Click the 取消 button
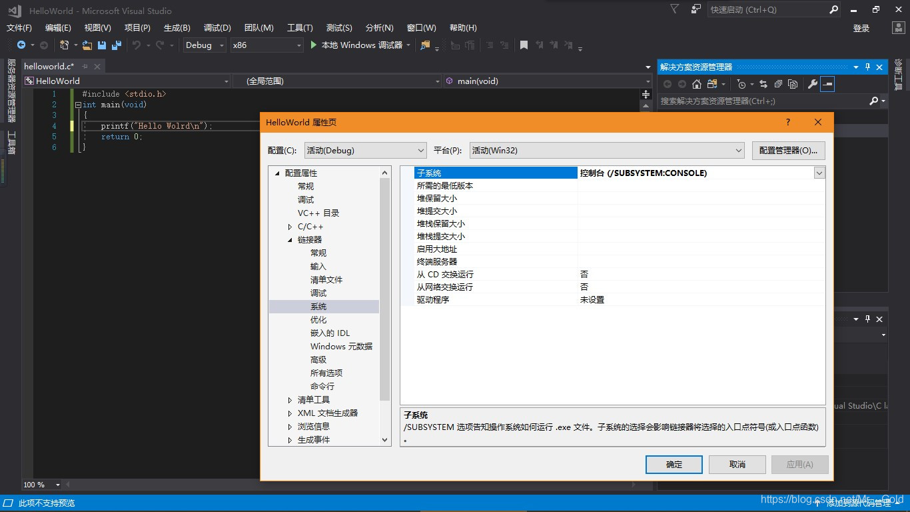910x512 pixels. tap(737, 465)
